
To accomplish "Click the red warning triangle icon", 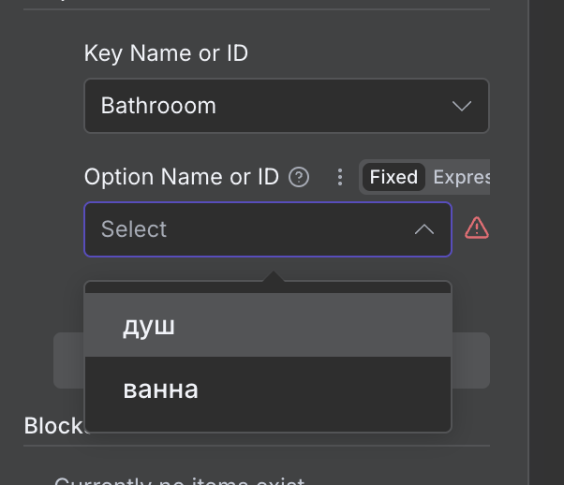I will 477,228.
